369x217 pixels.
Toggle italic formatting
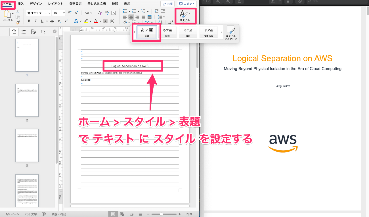pyautogui.click(x=36, y=21)
